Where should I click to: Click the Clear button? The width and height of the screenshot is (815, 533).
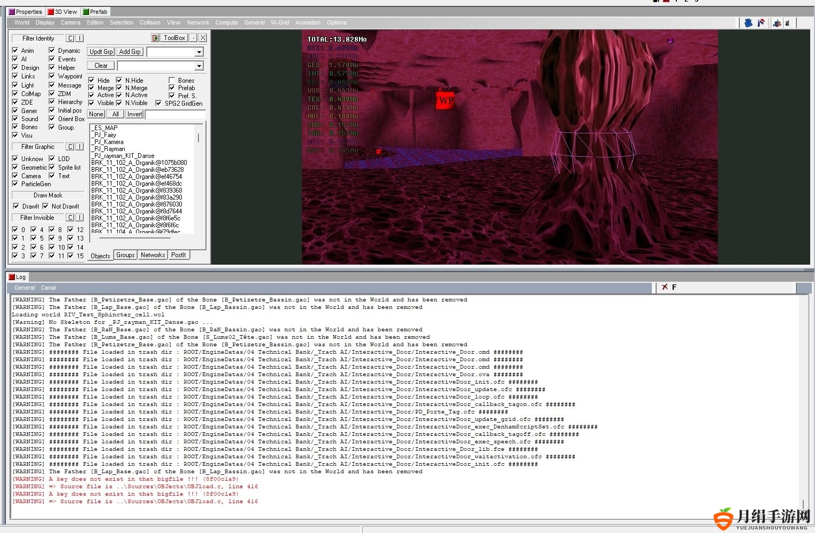point(101,66)
